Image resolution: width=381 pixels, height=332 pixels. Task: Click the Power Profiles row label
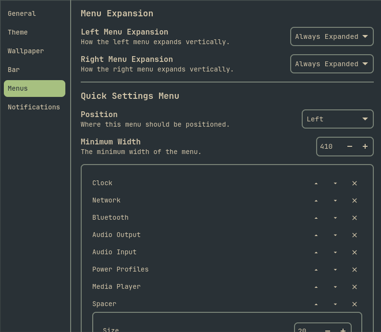click(x=121, y=269)
